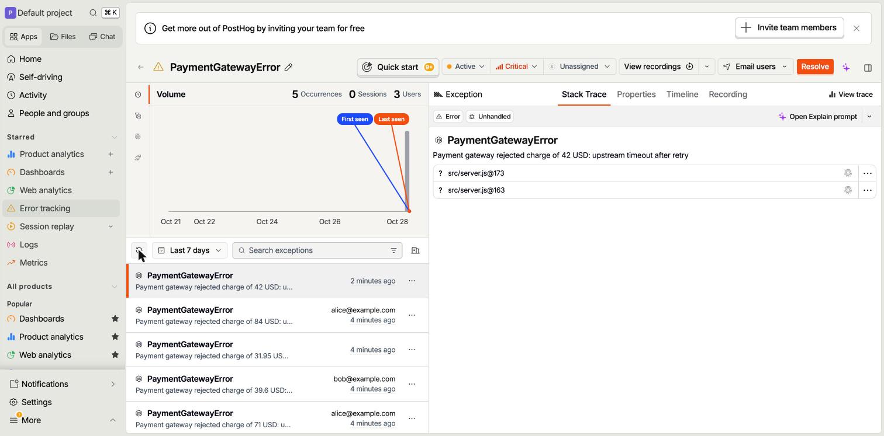Click the Last seen marker on chart
Screen dimensions: 884x436
pyautogui.click(x=391, y=119)
